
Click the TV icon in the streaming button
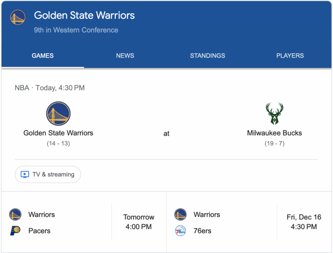(25, 174)
